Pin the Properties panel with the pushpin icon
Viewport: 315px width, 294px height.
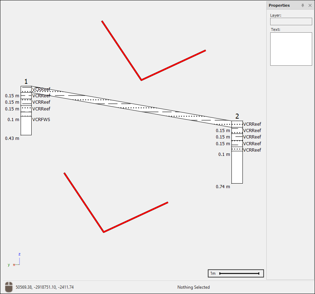click(x=303, y=5)
